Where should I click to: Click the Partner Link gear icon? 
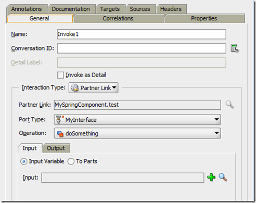(74, 87)
